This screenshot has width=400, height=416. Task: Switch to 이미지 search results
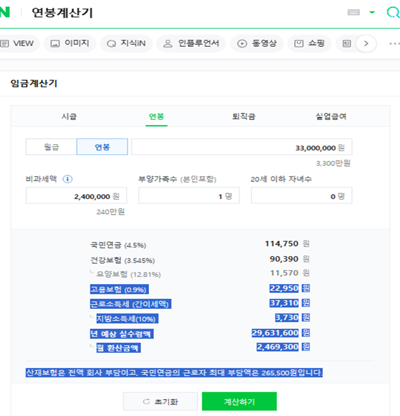coord(70,43)
